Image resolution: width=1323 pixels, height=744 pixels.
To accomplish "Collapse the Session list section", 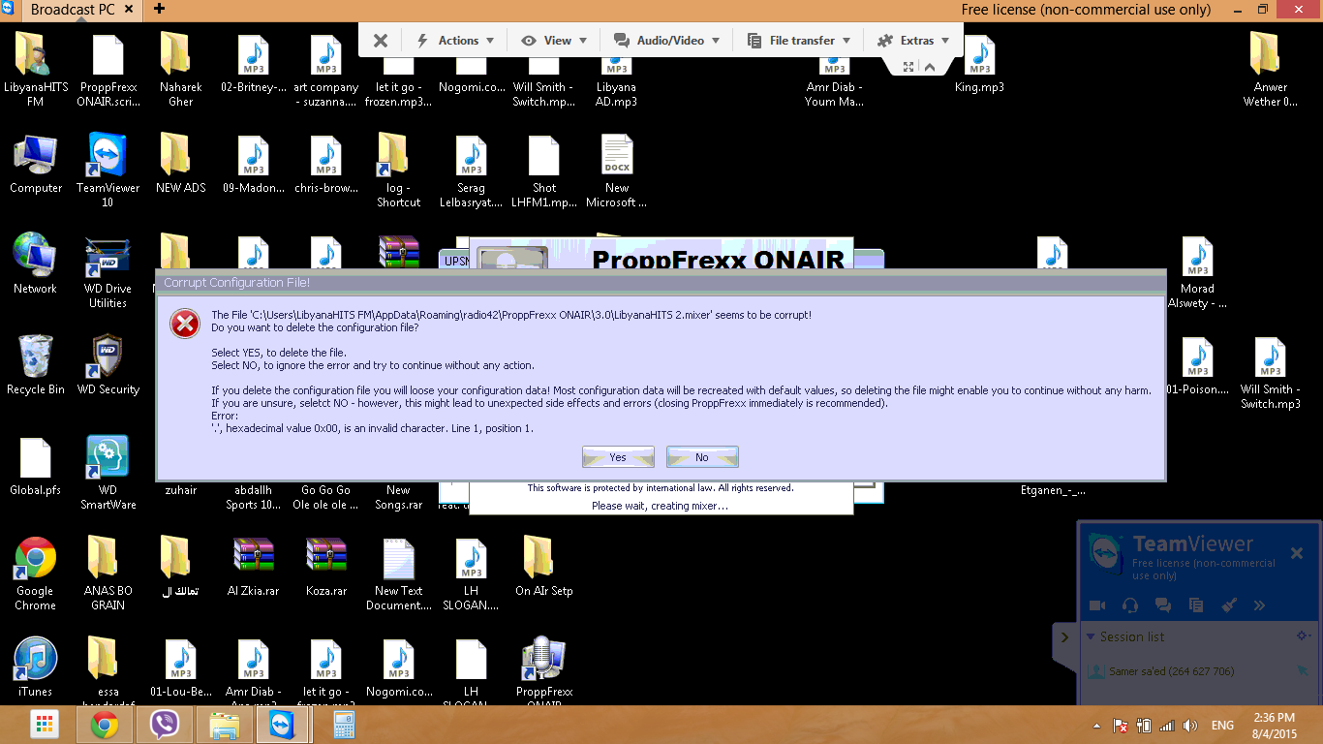I will click(x=1091, y=637).
